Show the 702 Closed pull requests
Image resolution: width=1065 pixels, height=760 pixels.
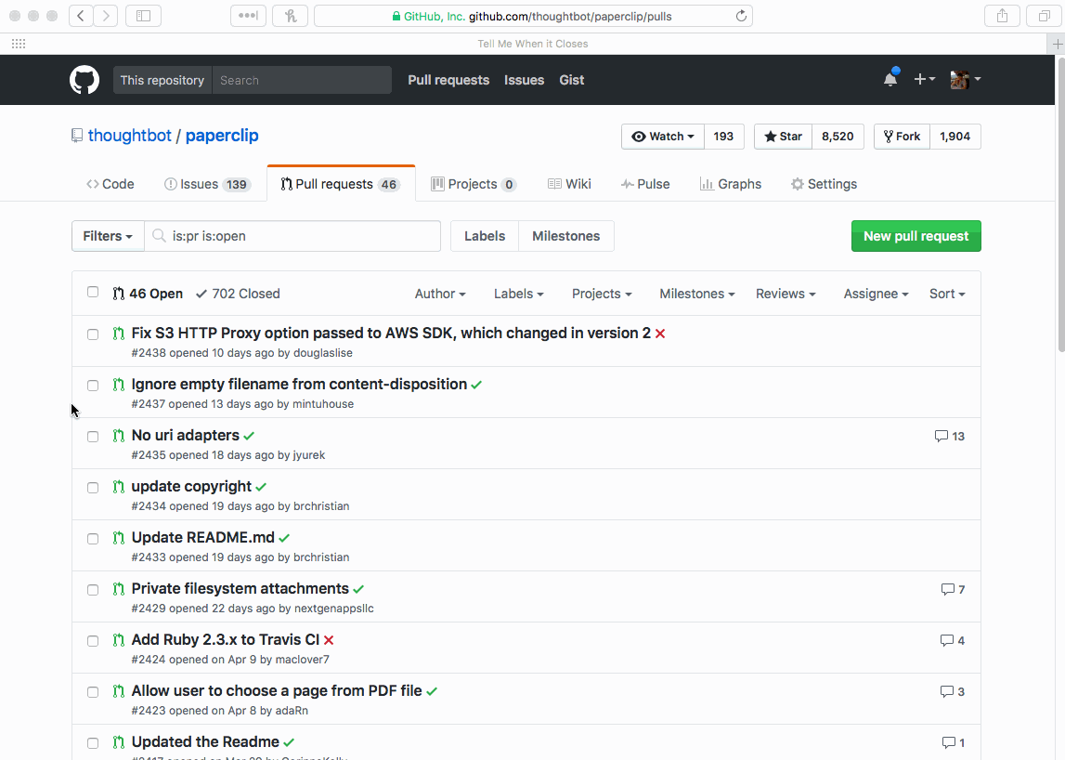238,294
